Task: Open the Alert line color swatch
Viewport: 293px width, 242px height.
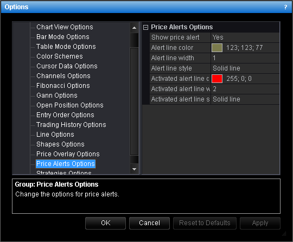Action: (x=217, y=48)
